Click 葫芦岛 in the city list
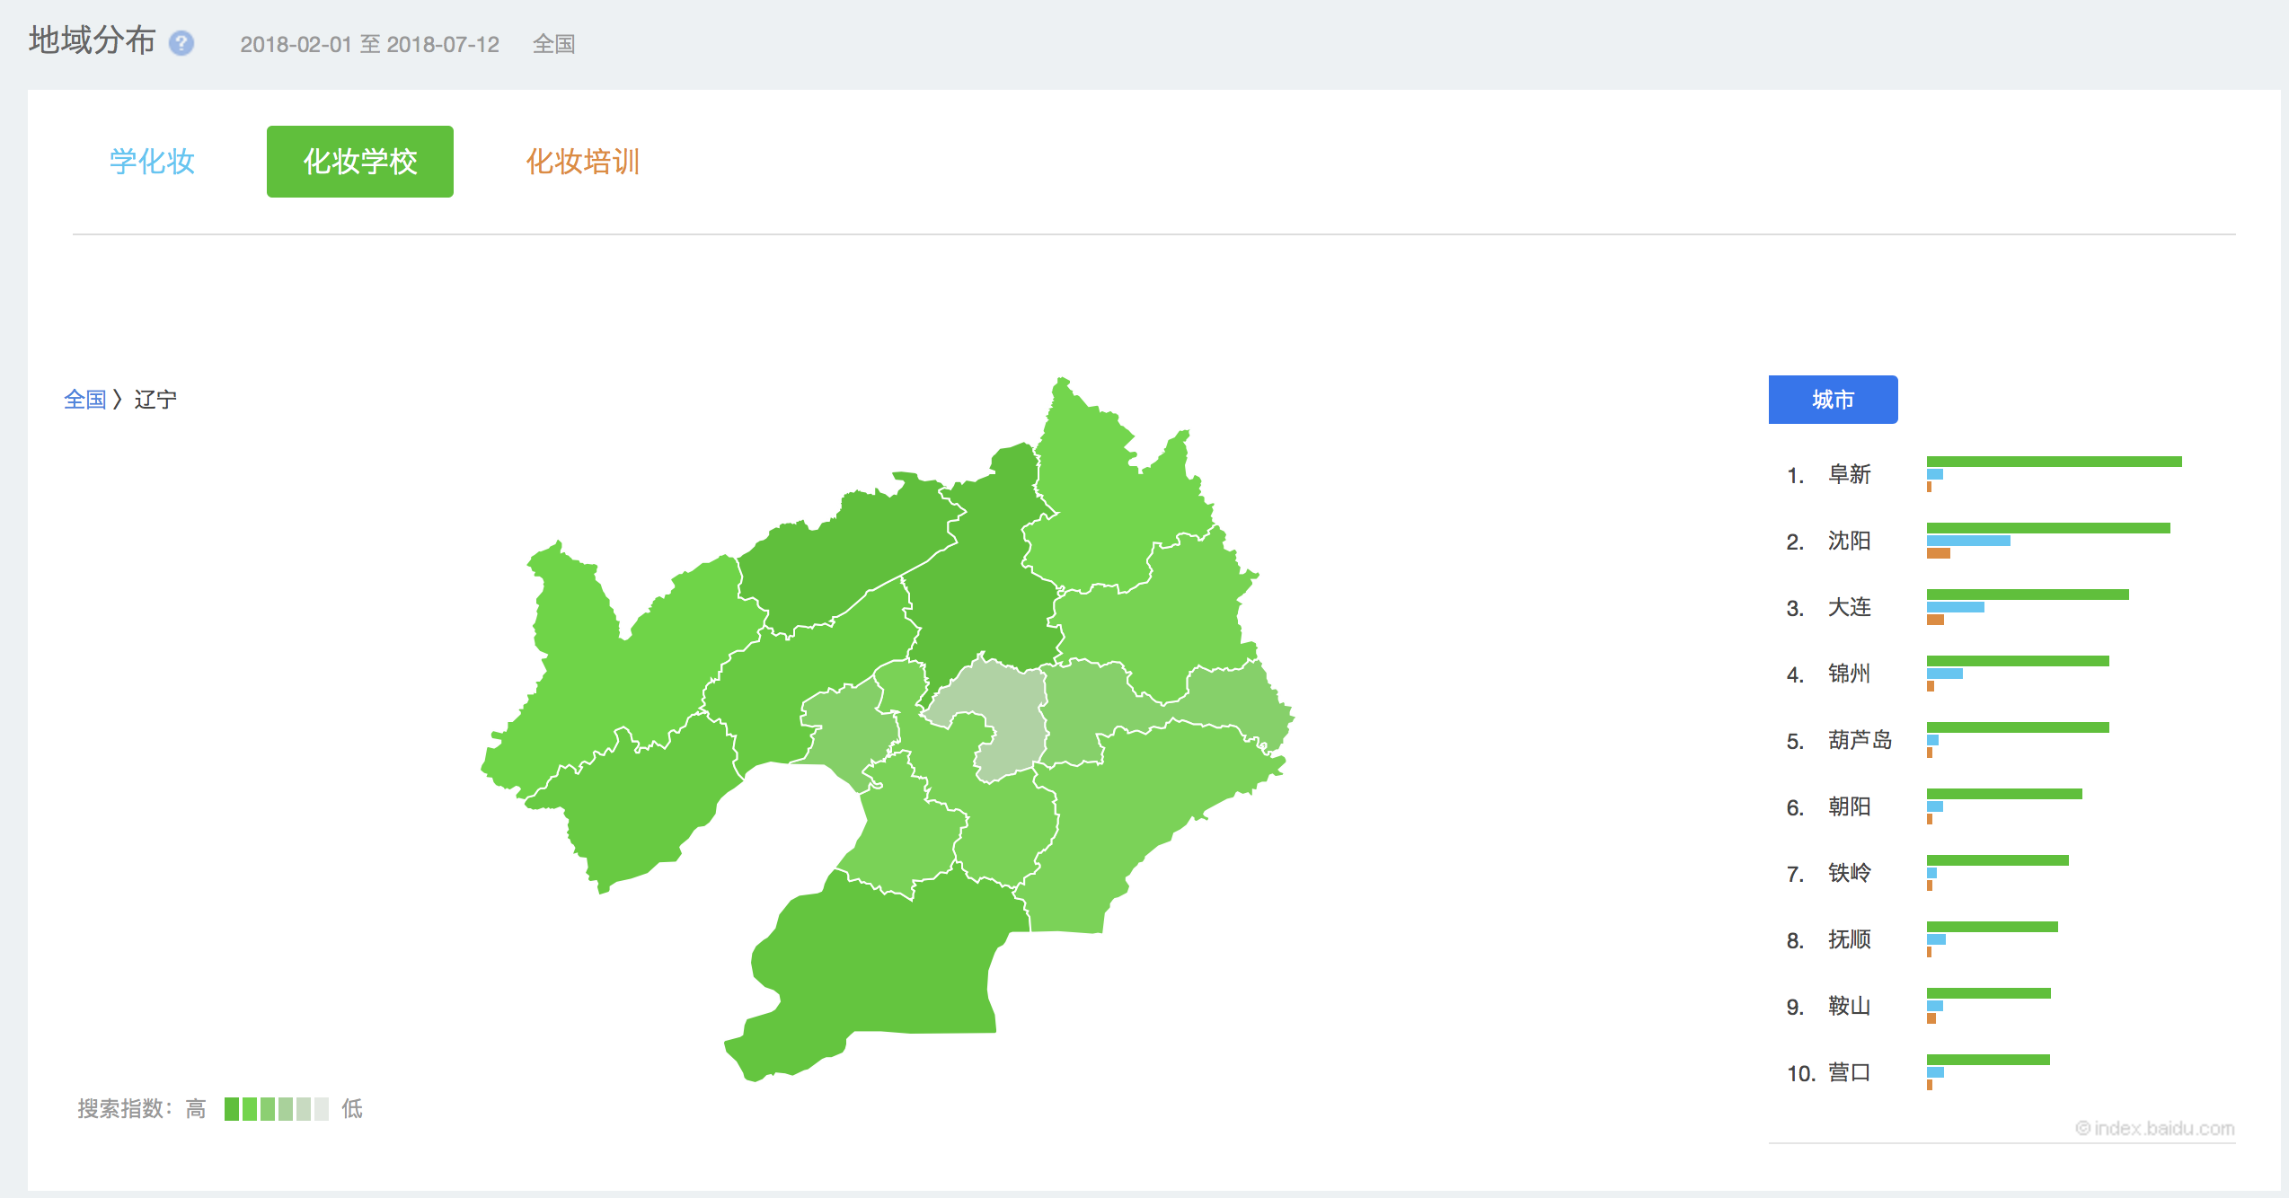Image resolution: width=2289 pixels, height=1198 pixels. pos(1860,740)
